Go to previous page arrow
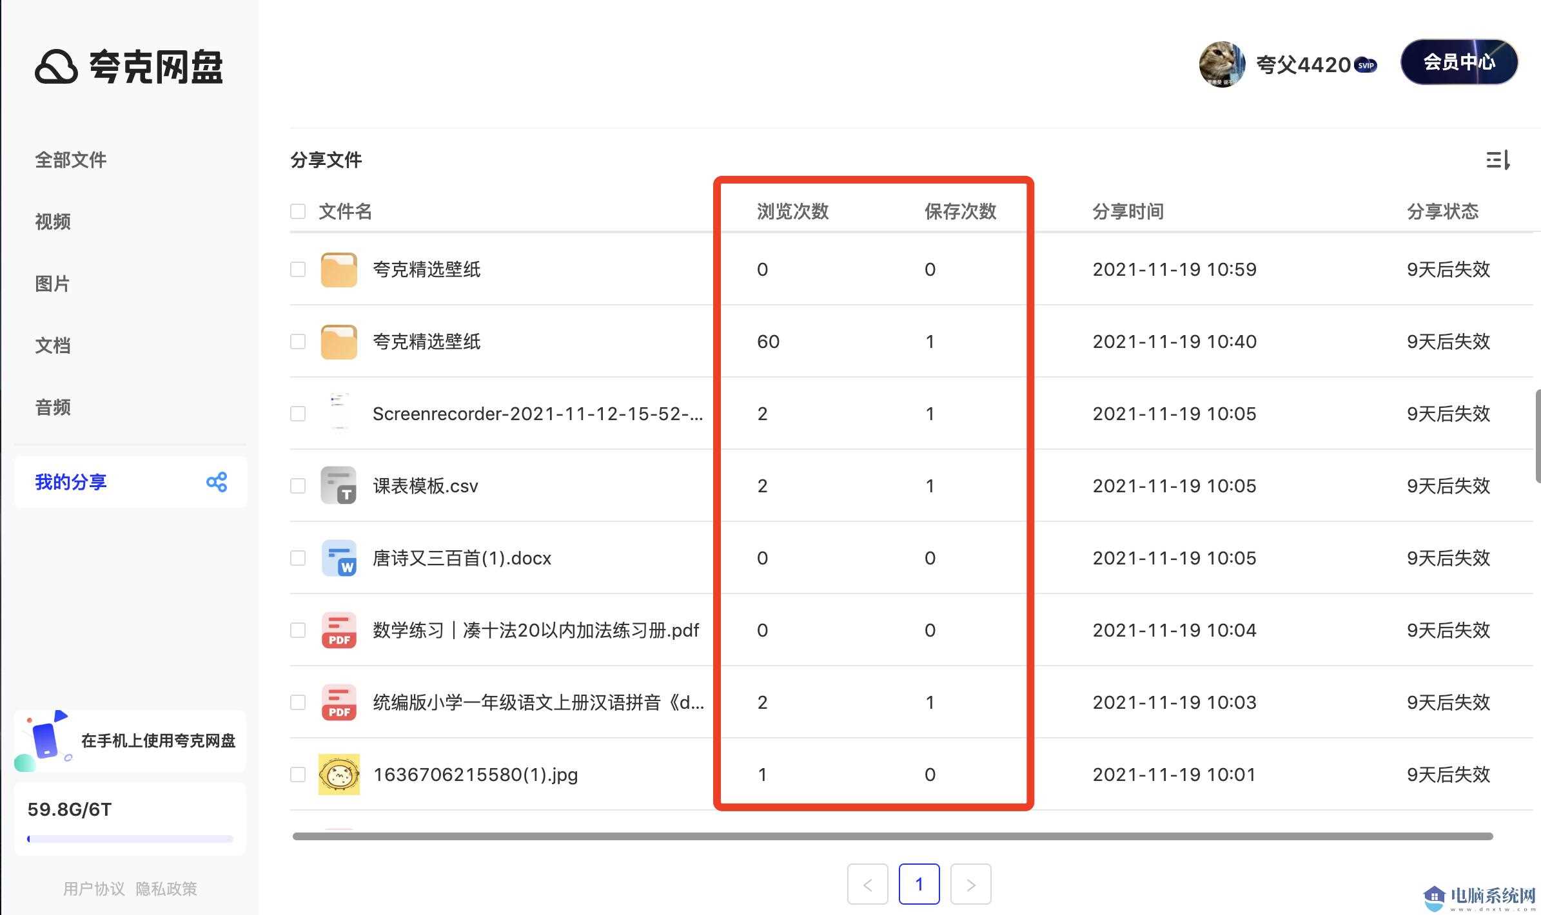 click(868, 885)
